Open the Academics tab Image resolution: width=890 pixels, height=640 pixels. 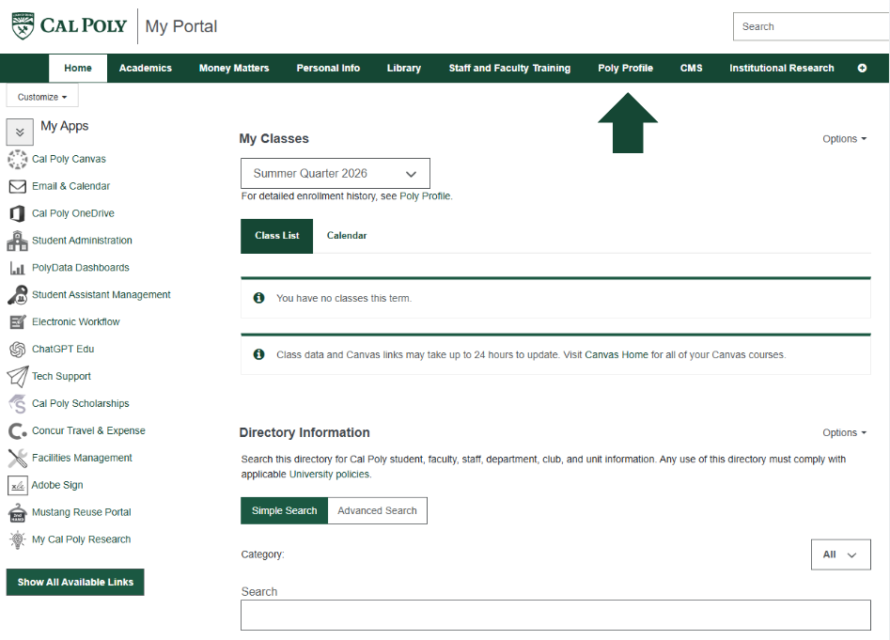(146, 68)
